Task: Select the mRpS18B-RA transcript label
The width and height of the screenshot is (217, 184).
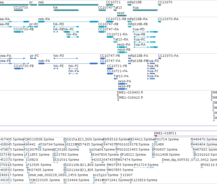Action: click(x=137, y=19)
